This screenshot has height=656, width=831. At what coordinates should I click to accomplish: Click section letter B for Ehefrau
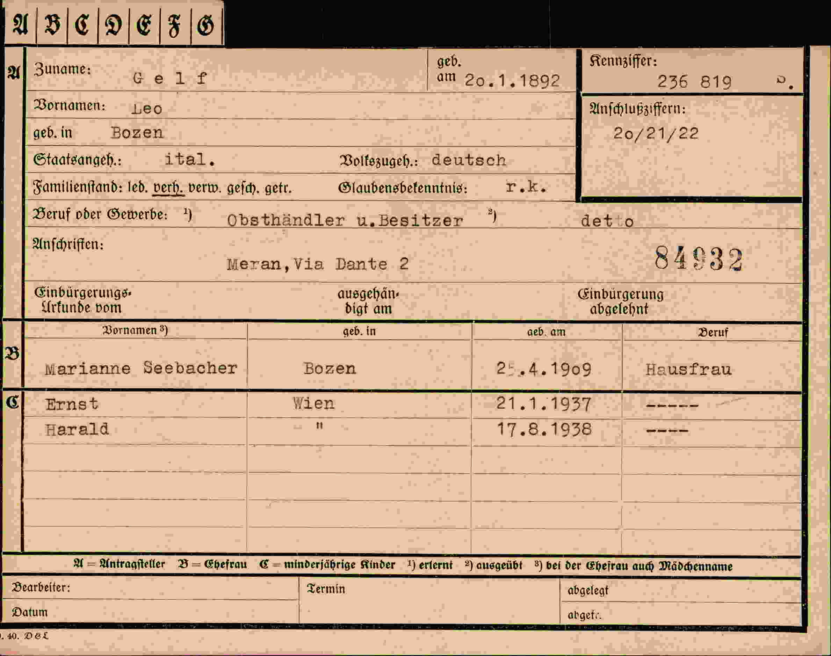(x=12, y=353)
